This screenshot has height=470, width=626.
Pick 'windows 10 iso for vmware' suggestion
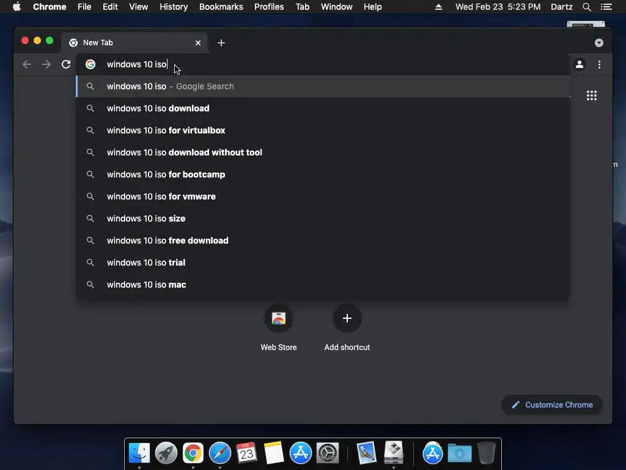pyautogui.click(x=323, y=196)
